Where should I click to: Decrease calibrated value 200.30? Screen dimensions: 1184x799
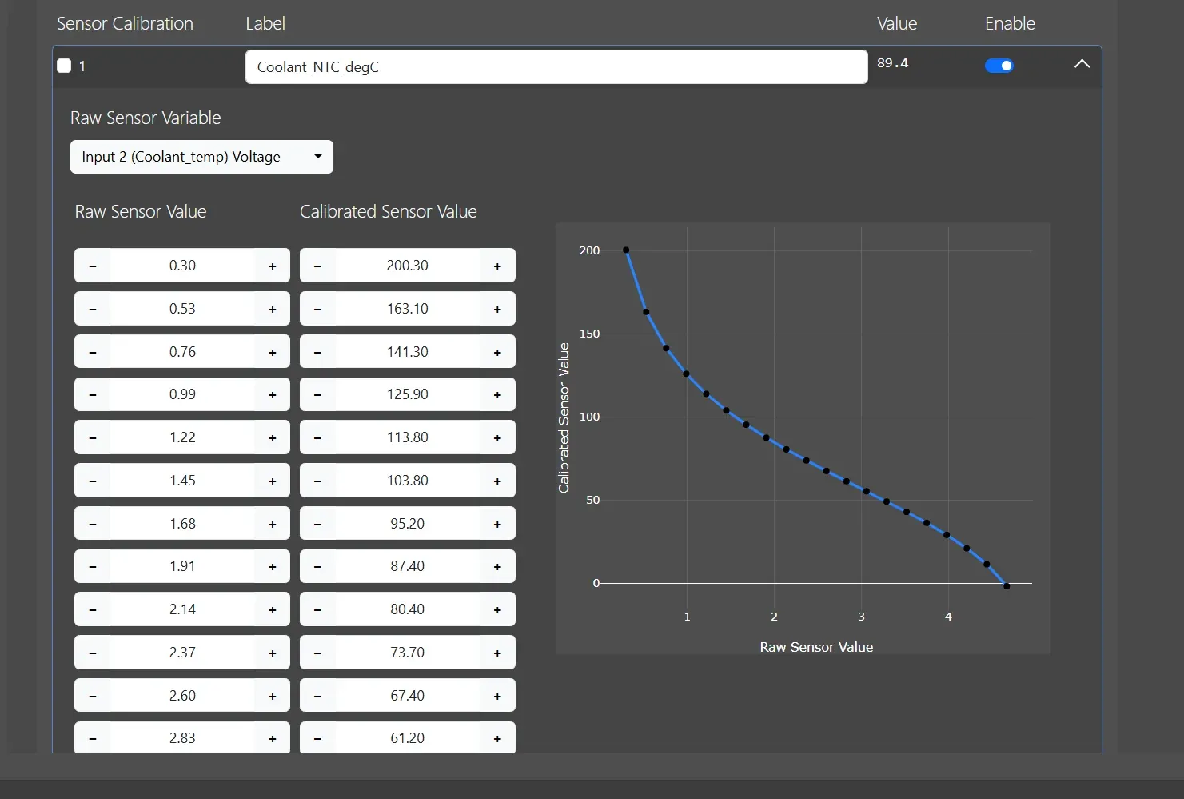coord(317,266)
